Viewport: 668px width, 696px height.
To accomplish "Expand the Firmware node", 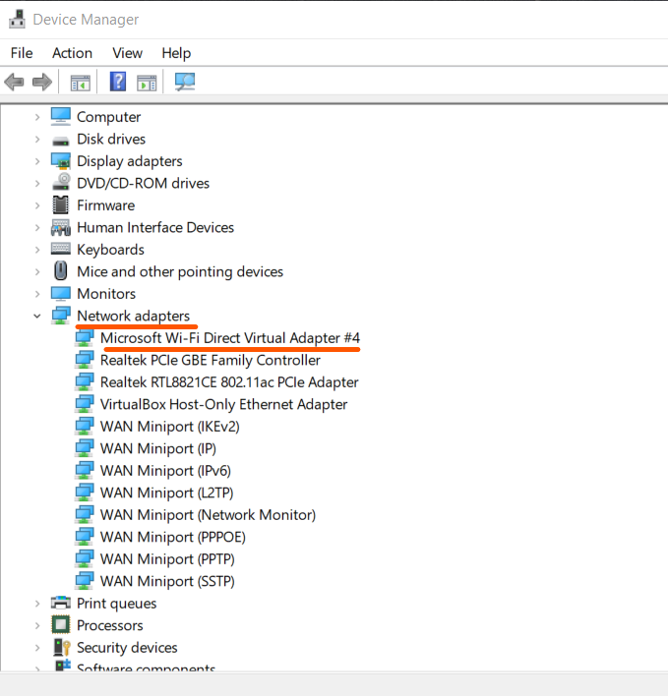I will [x=37, y=205].
